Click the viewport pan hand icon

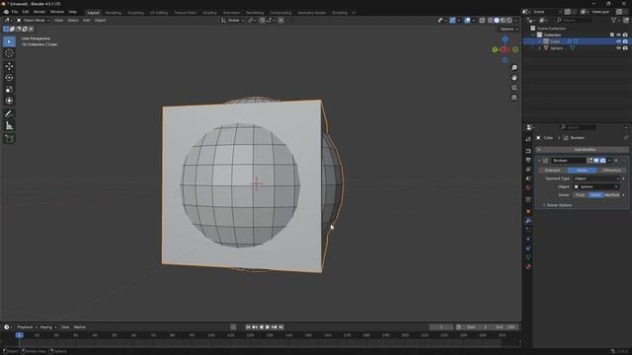click(513, 78)
